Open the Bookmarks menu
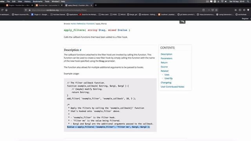This screenshot has height=141, width=251. (38, 2)
